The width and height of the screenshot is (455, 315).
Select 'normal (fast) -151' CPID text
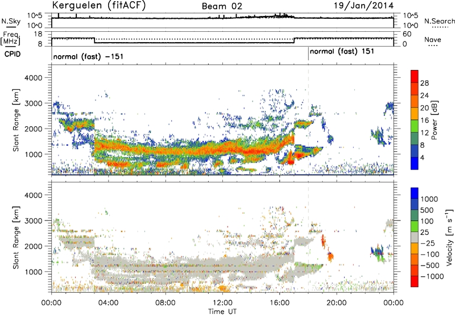(x=88, y=56)
